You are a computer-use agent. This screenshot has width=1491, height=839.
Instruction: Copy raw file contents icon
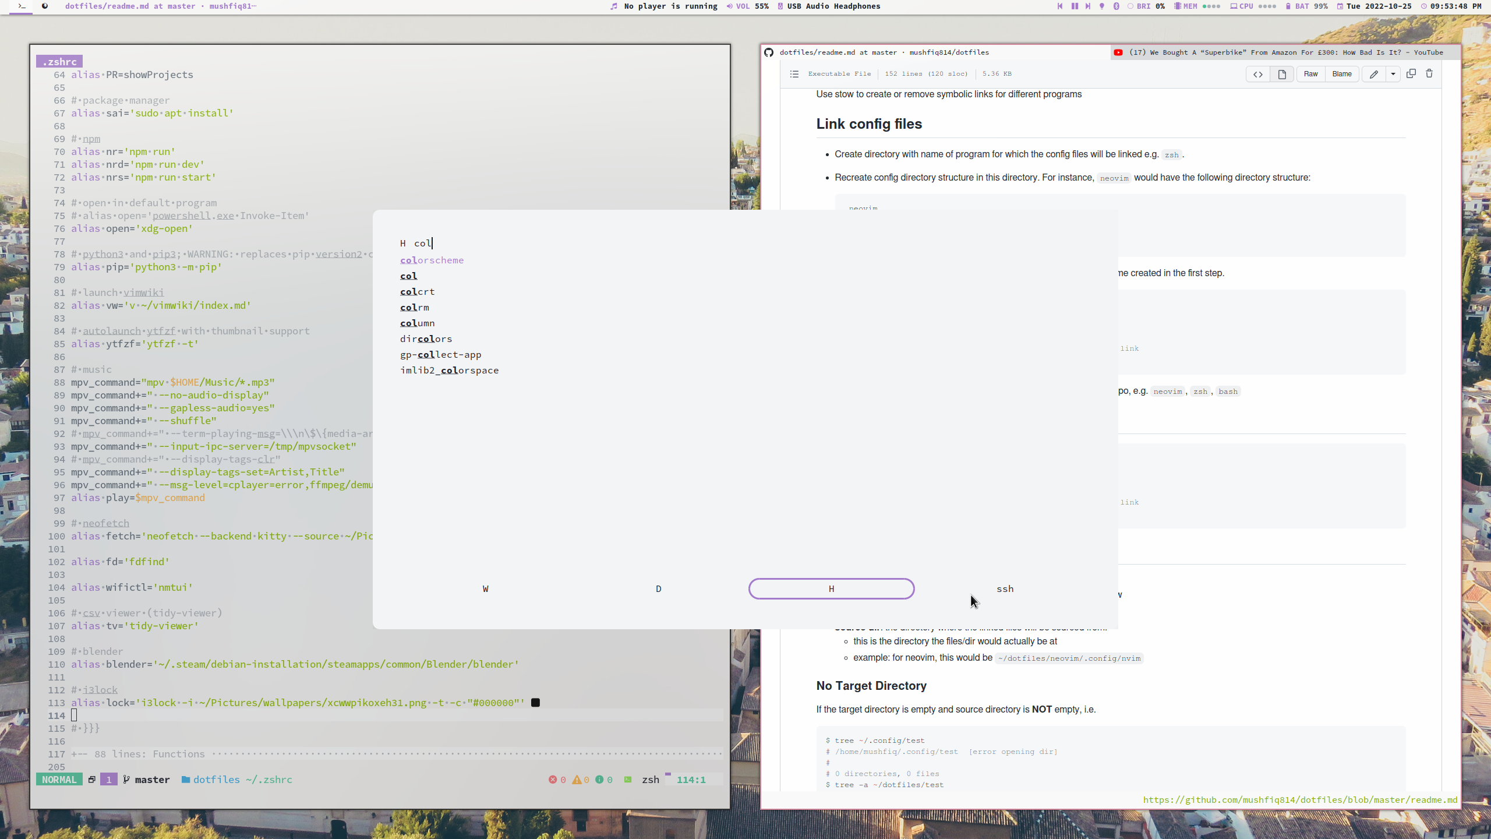tap(1411, 73)
